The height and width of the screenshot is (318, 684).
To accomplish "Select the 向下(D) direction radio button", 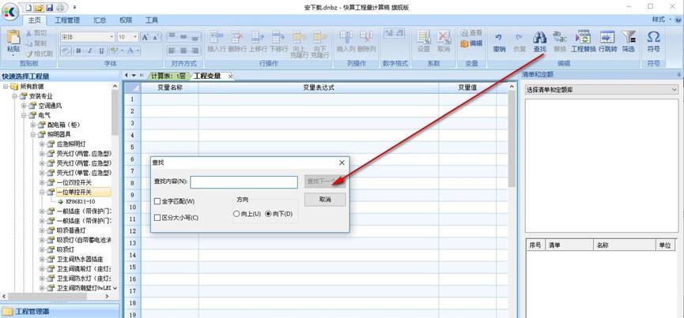I will click(268, 214).
